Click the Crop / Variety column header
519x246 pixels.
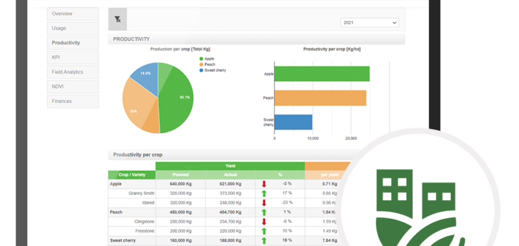click(x=132, y=175)
